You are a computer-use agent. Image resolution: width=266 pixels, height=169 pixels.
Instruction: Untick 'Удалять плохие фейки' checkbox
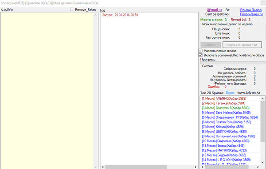pyautogui.click(x=200, y=51)
